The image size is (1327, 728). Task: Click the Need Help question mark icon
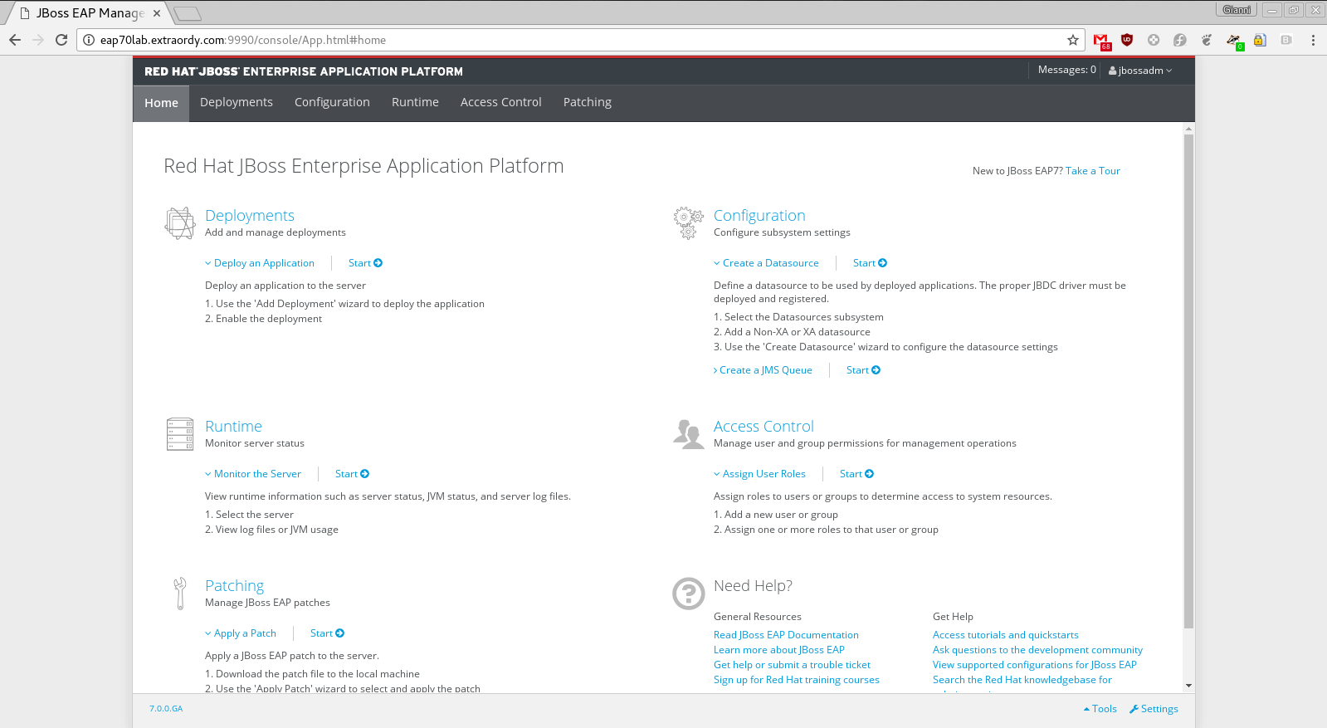click(689, 594)
